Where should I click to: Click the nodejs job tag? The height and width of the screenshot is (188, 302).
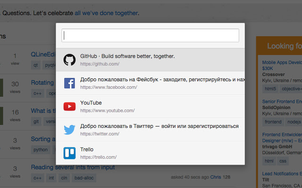tap(294, 122)
